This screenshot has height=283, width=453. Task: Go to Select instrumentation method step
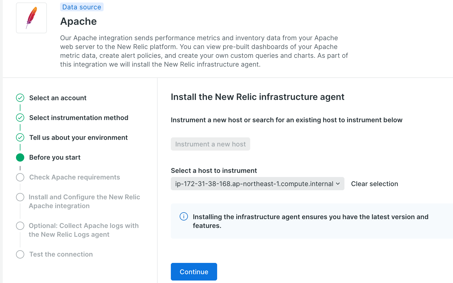point(79,118)
